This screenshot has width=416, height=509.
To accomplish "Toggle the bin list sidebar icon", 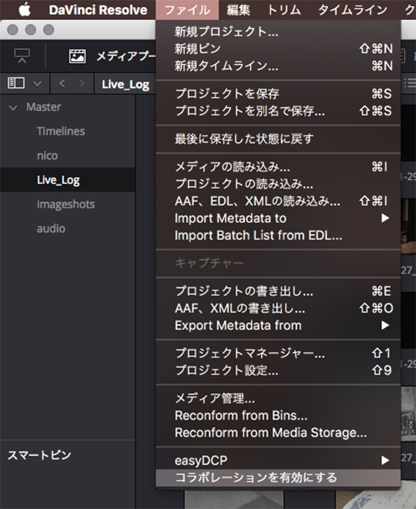I will click(17, 83).
